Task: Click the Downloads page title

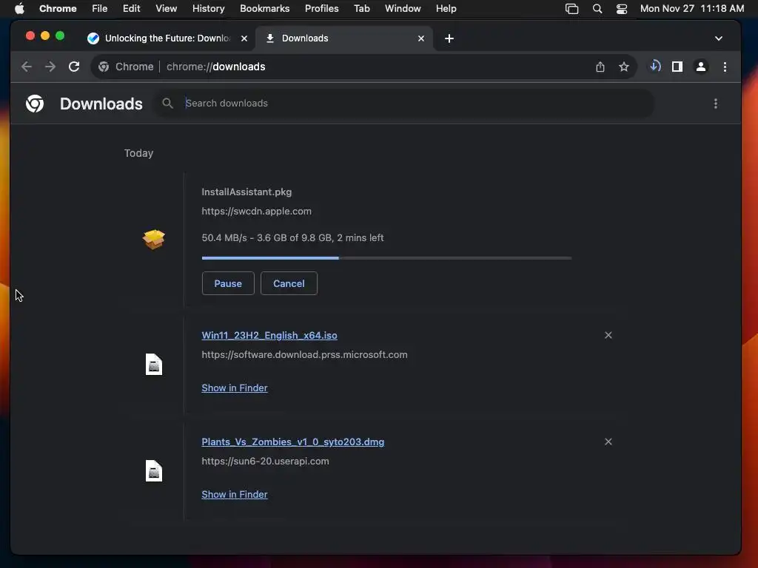Action: (x=101, y=104)
